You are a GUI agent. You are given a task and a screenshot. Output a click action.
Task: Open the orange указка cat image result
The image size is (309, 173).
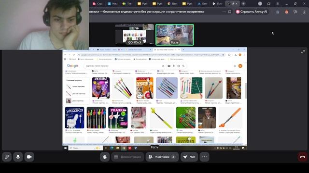[x=145, y=88]
